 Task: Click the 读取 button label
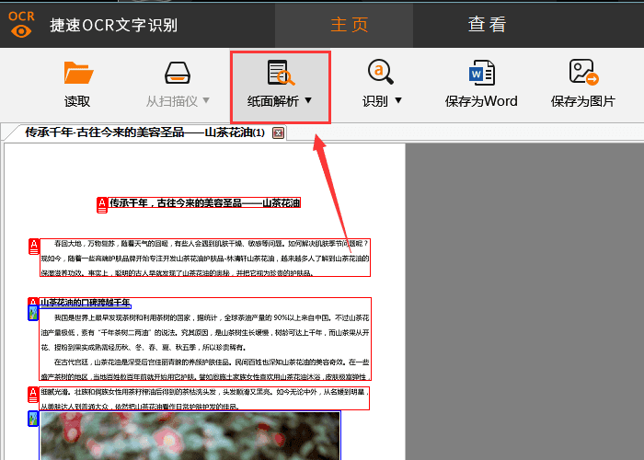pyautogui.click(x=77, y=101)
